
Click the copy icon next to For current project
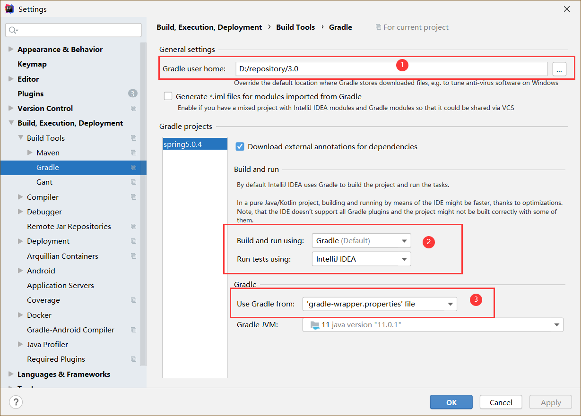point(378,27)
